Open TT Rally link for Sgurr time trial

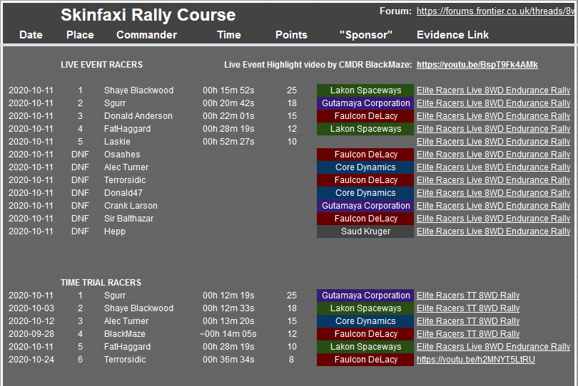click(x=468, y=296)
